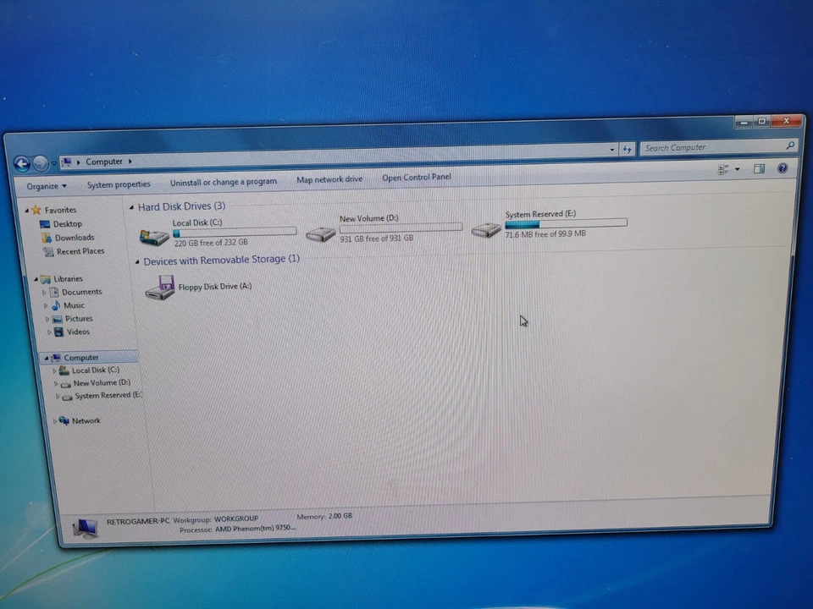Click the Back navigation arrow
The width and height of the screenshot is (813, 609).
click(x=22, y=162)
